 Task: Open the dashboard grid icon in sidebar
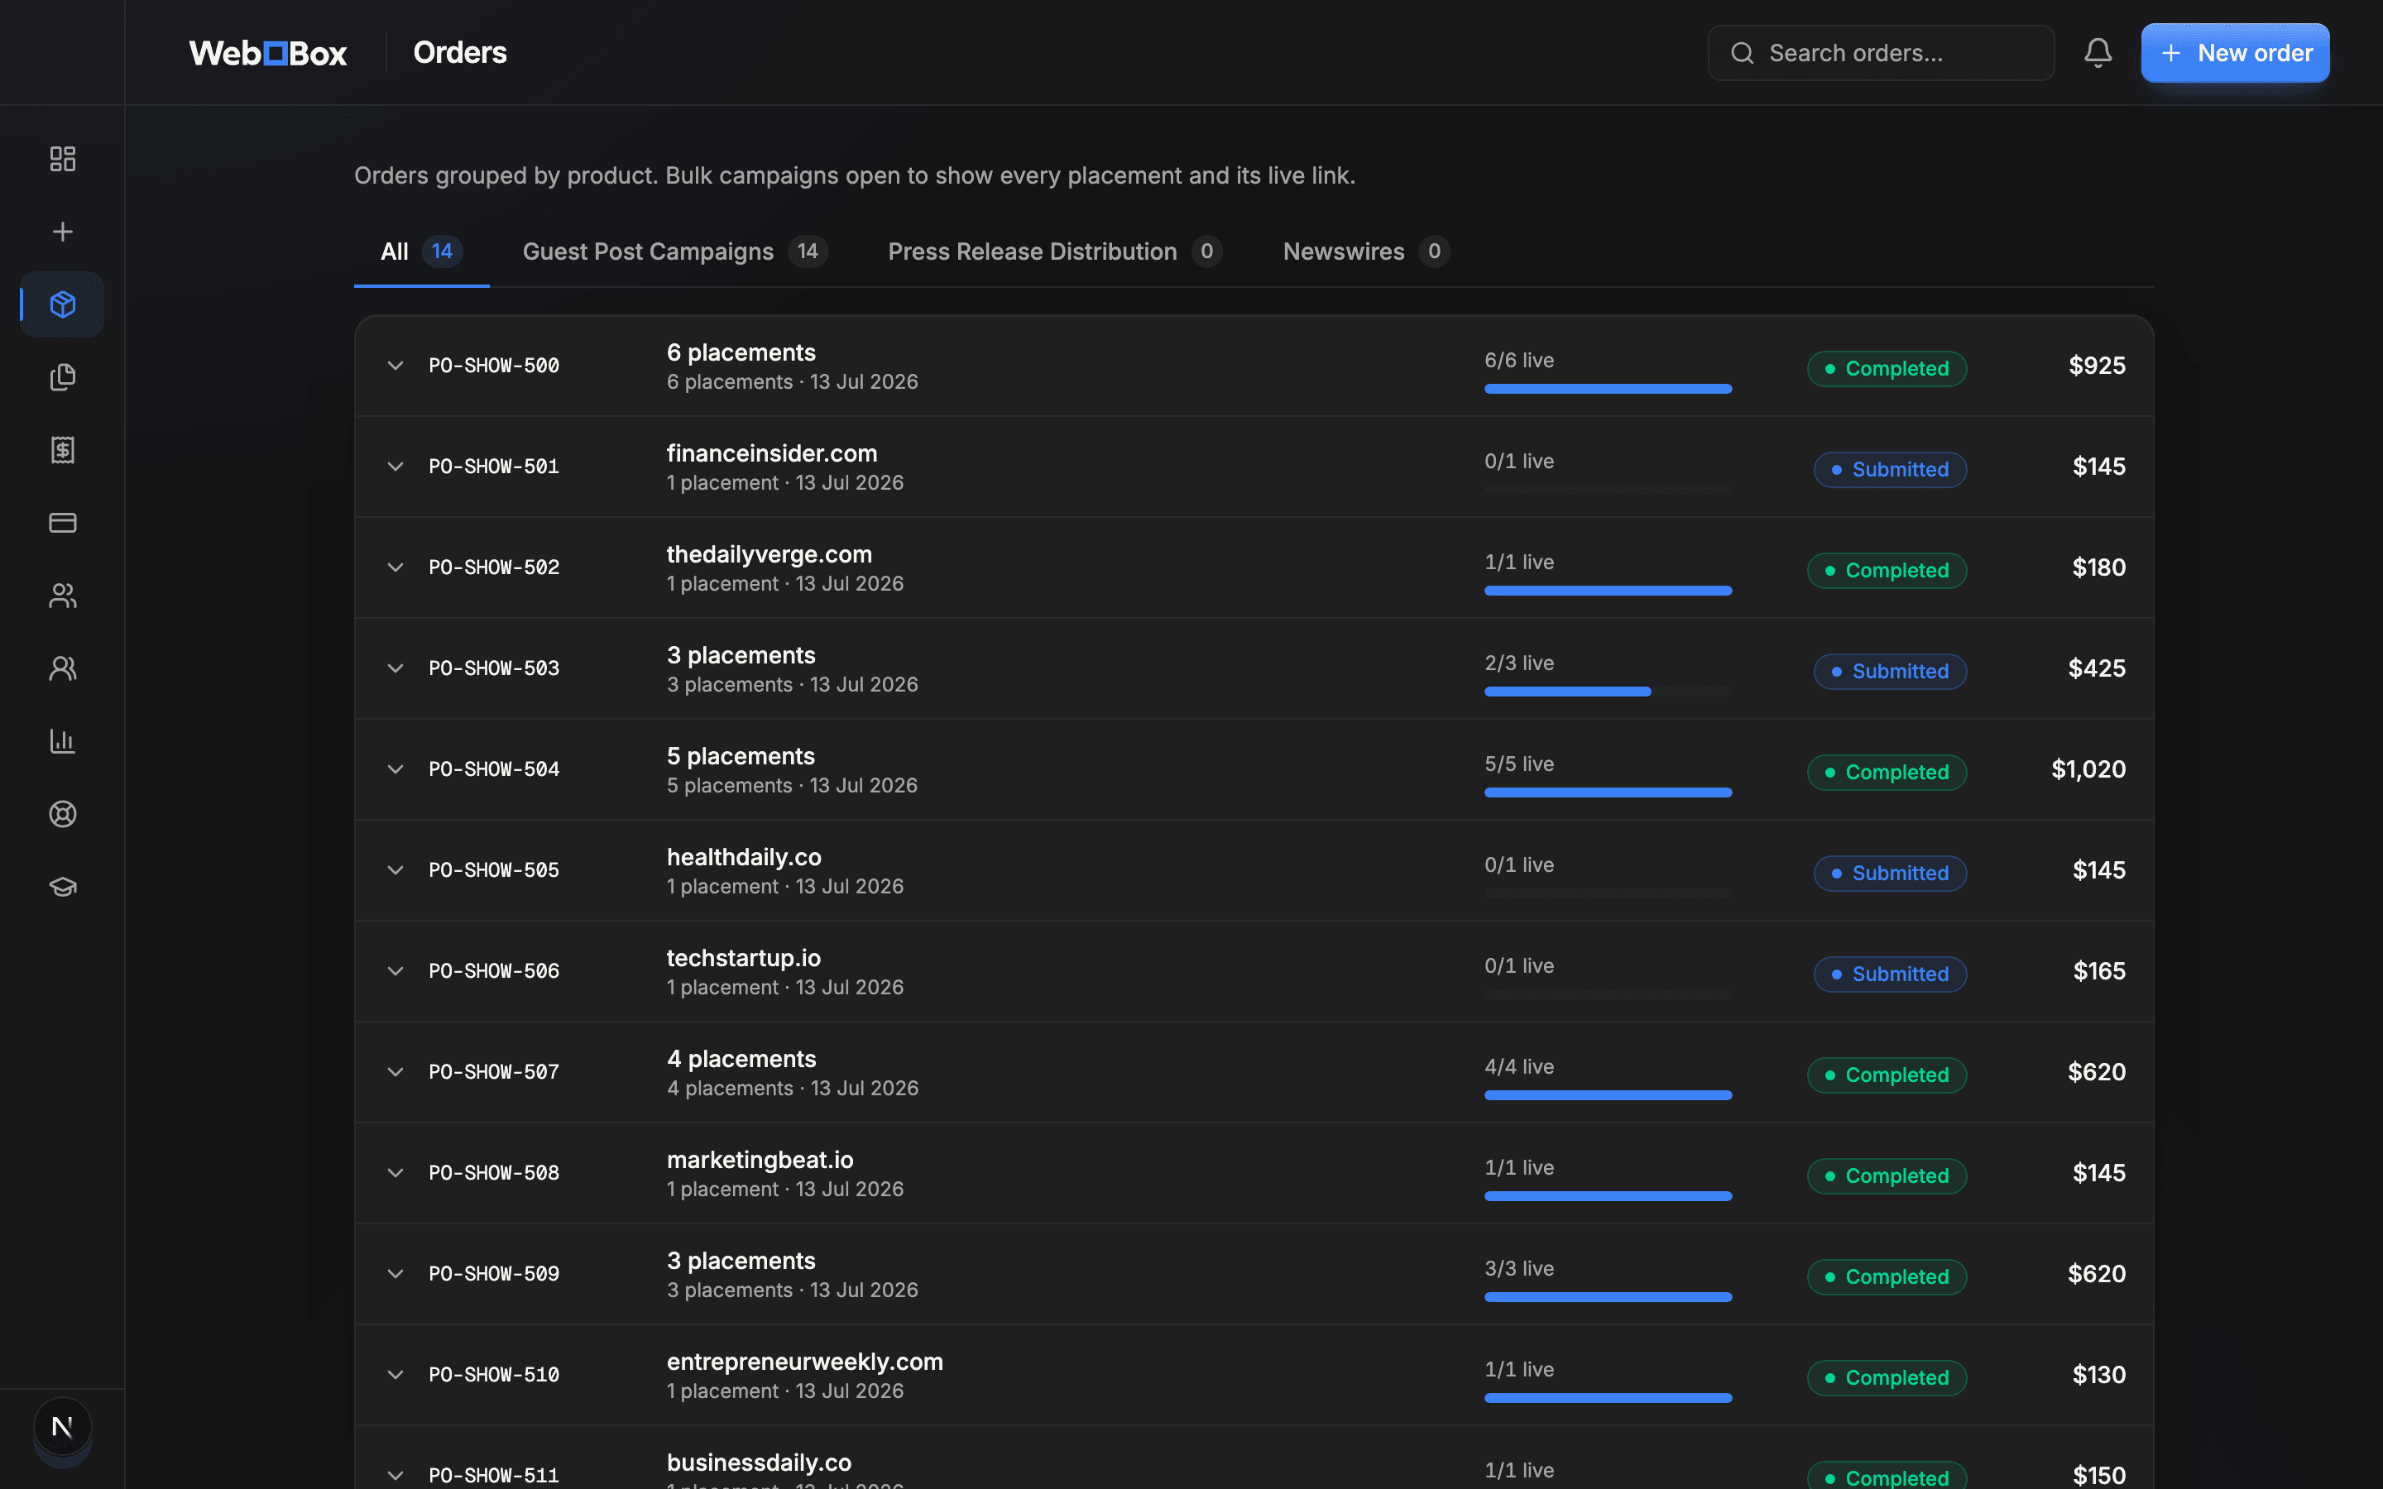(x=62, y=159)
